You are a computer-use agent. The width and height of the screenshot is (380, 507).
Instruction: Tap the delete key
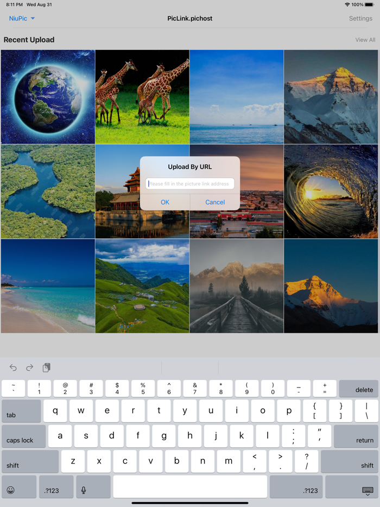[358, 388]
